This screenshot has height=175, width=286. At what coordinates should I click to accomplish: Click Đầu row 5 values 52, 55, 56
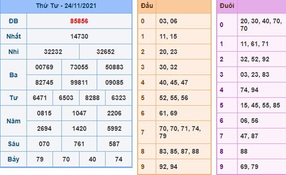173,98
